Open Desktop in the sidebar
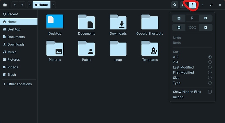This screenshot has width=225, height=123. [19, 29]
